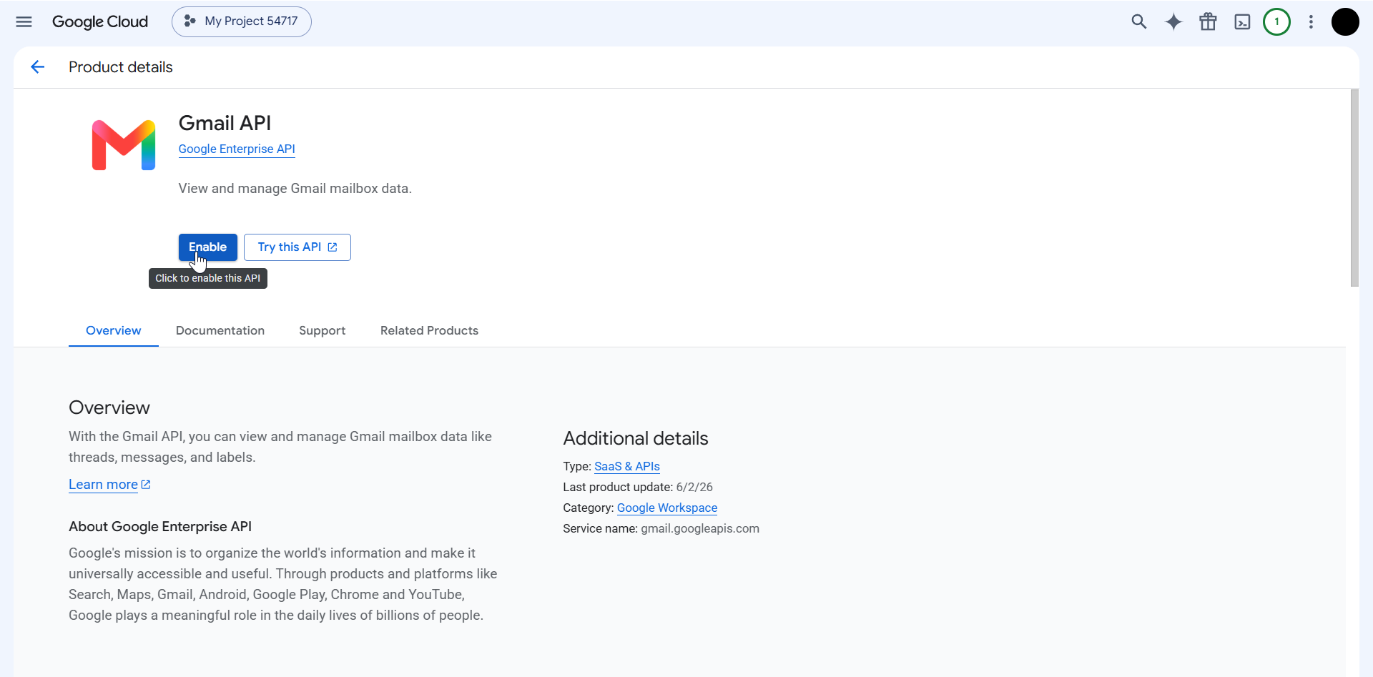
Task: Activate Cloud Shell terminal icon
Action: pyautogui.click(x=1243, y=22)
